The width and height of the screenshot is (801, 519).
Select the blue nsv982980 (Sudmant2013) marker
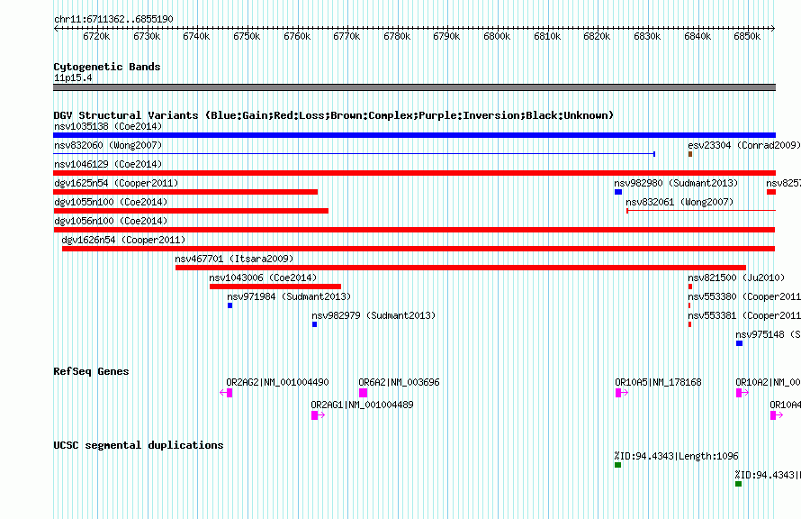pyautogui.click(x=618, y=192)
